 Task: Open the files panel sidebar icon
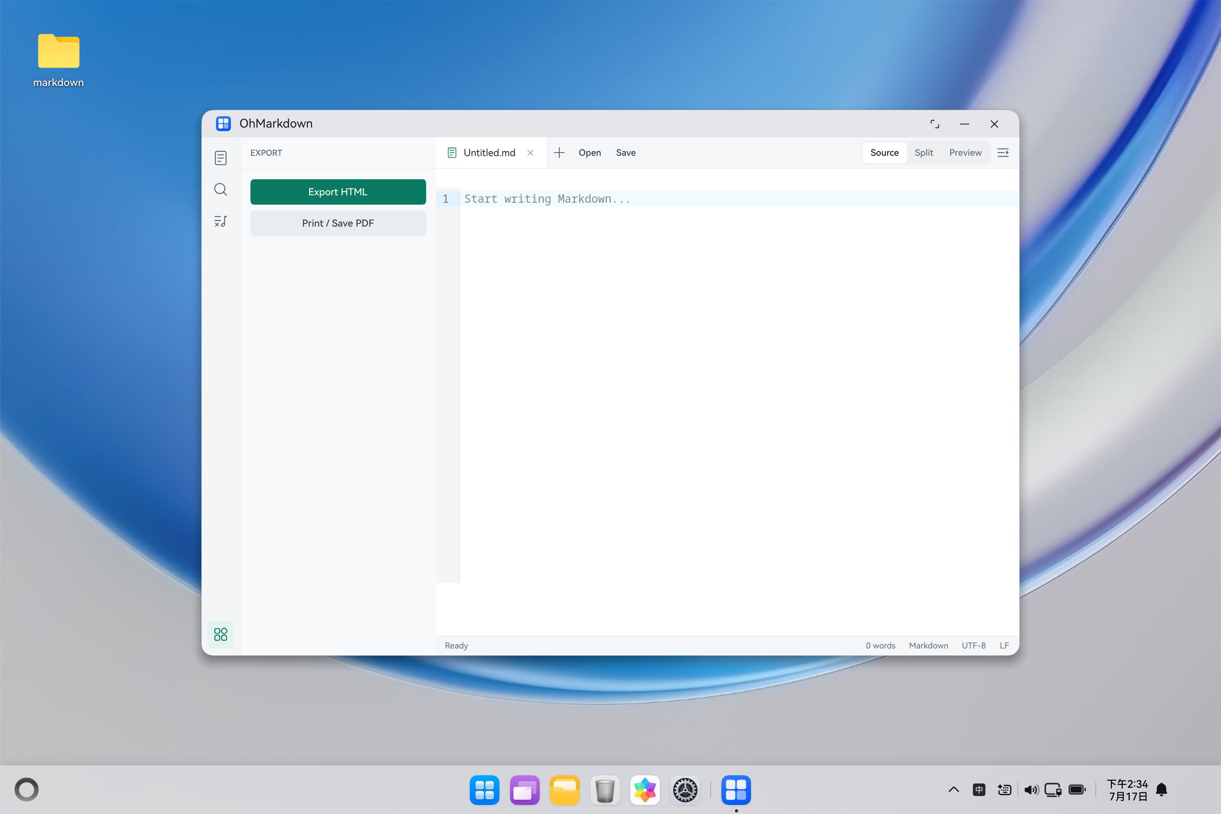coord(221,158)
